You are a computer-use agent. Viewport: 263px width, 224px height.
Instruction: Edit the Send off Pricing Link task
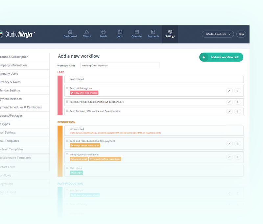[x=229, y=91]
